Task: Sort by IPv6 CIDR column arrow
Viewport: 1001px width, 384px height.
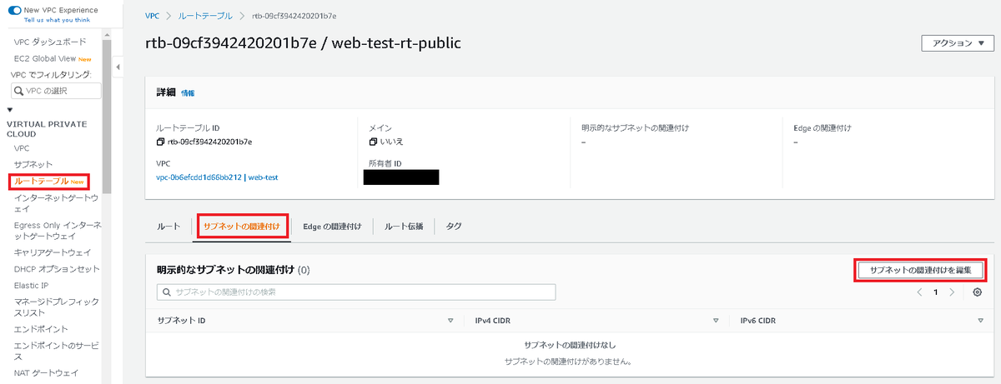Action: [981, 320]
